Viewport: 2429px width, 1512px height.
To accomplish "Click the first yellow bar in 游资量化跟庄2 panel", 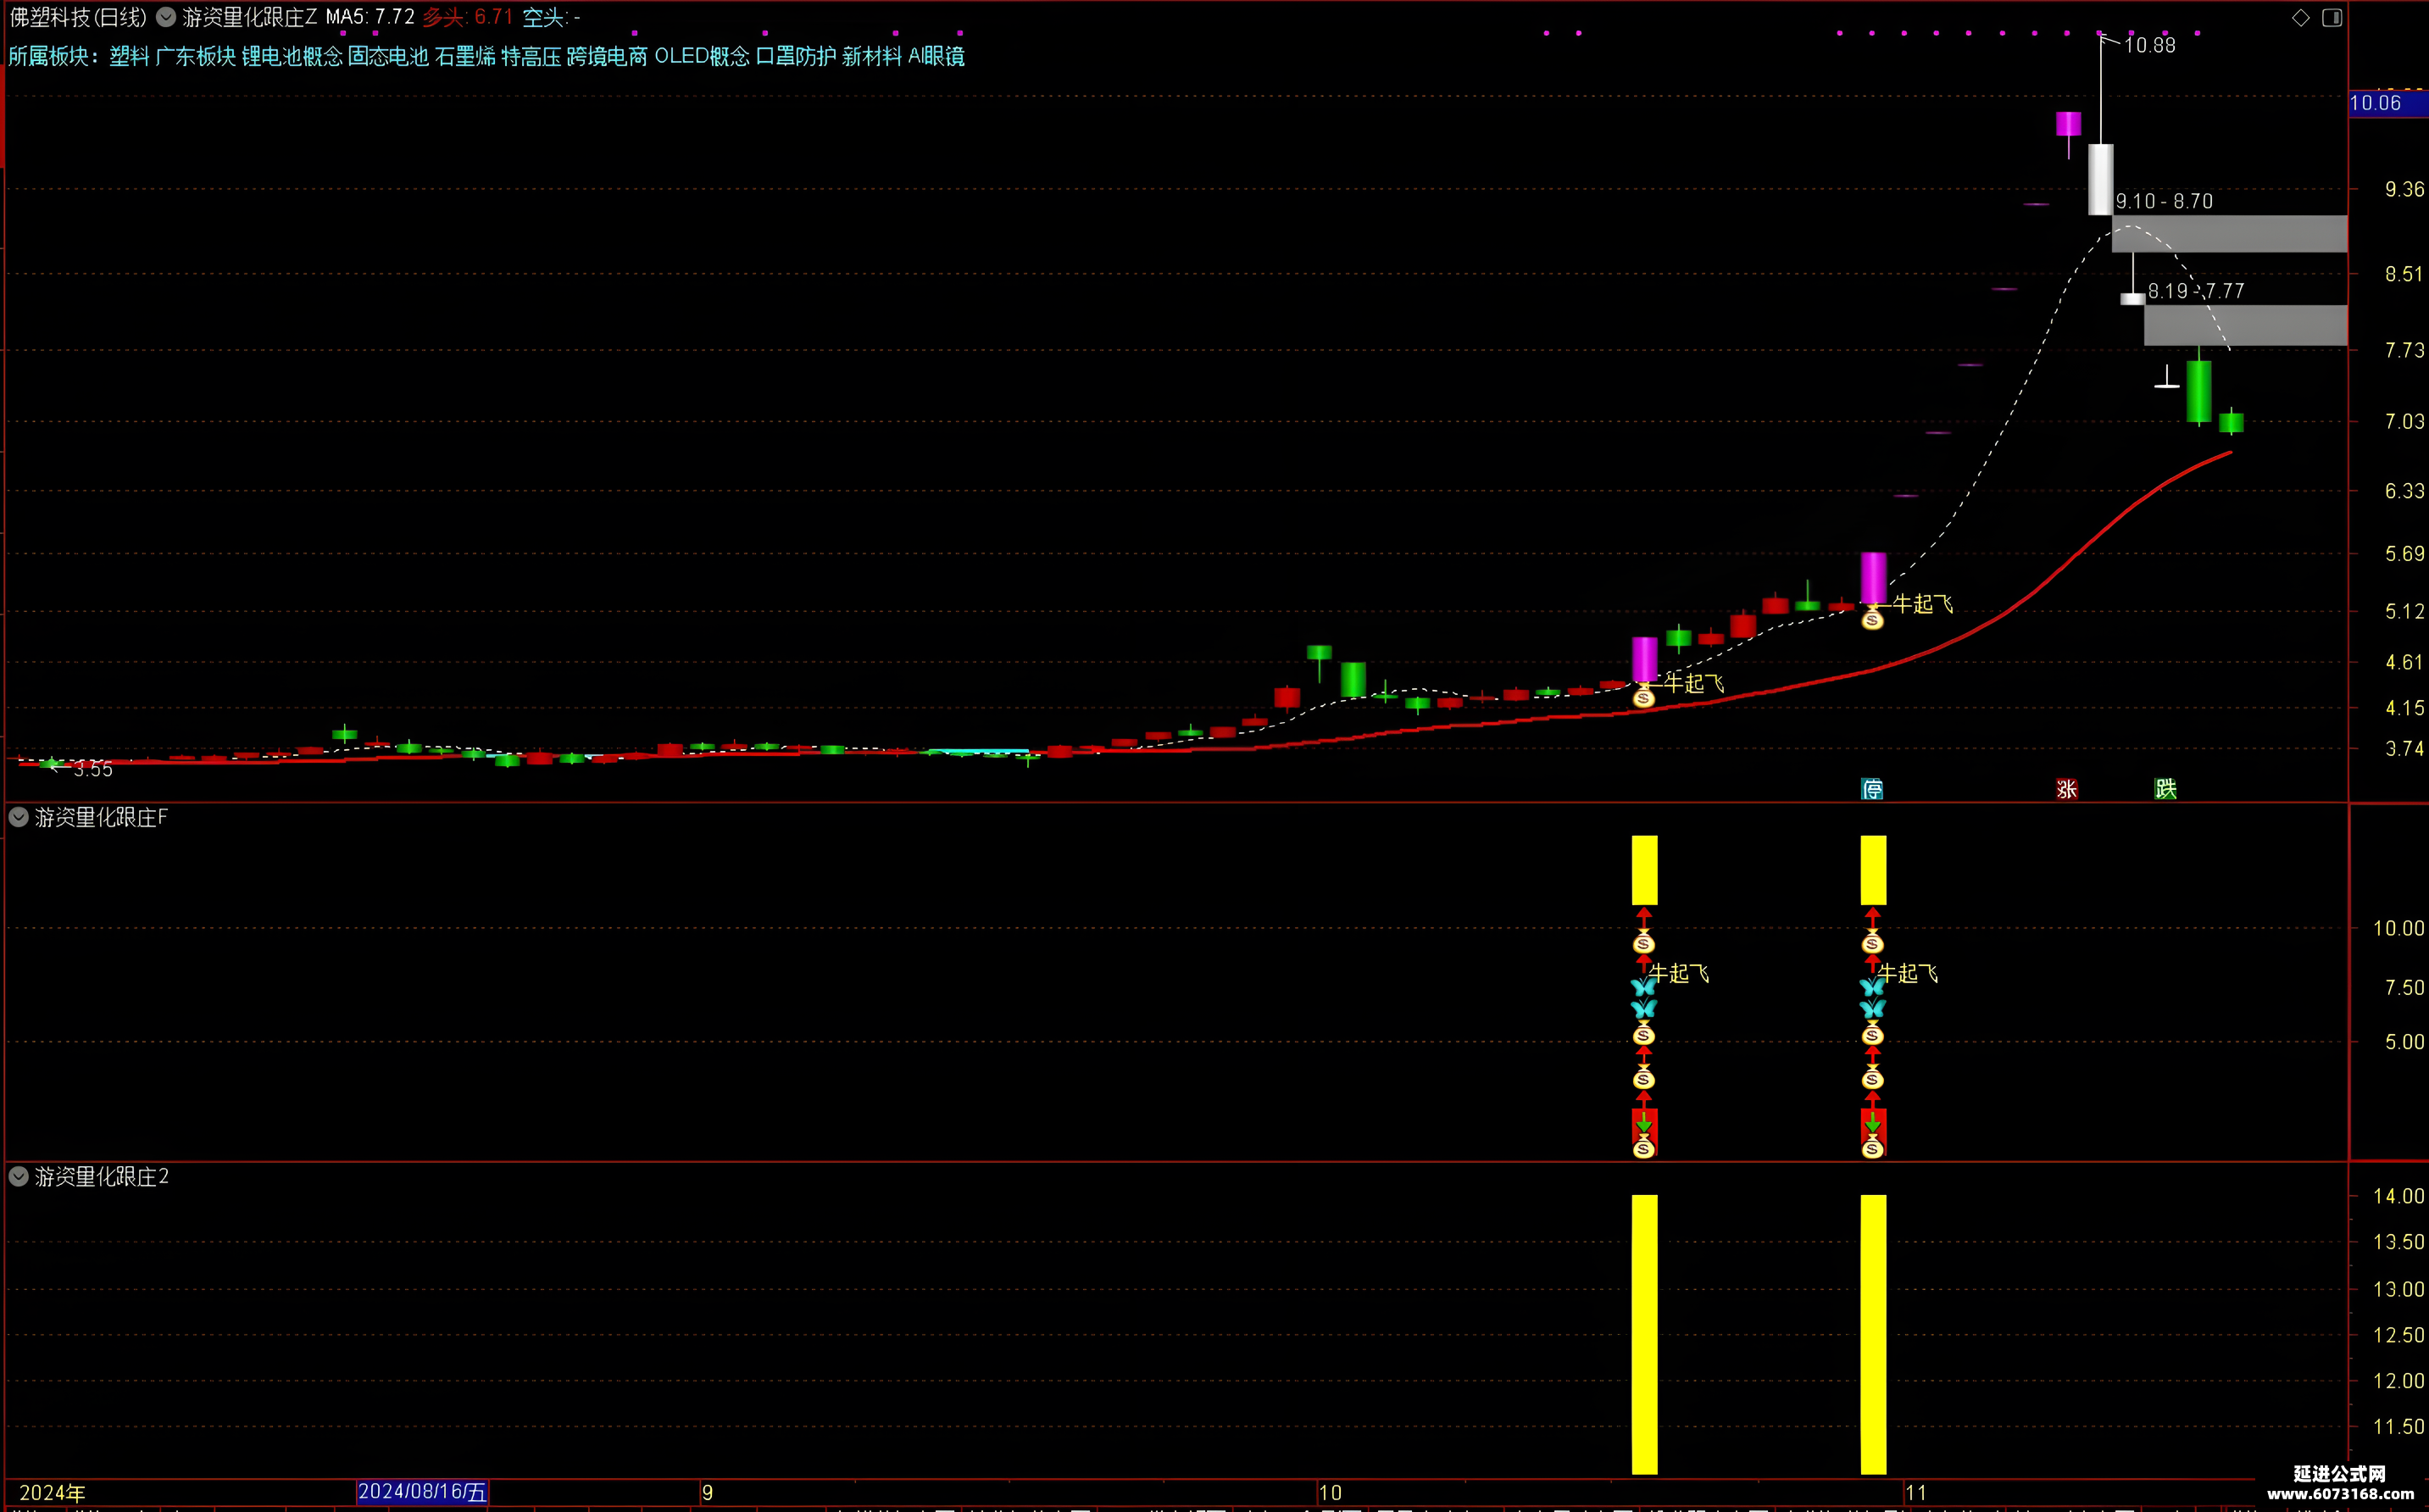I will coord(1644,1334).
